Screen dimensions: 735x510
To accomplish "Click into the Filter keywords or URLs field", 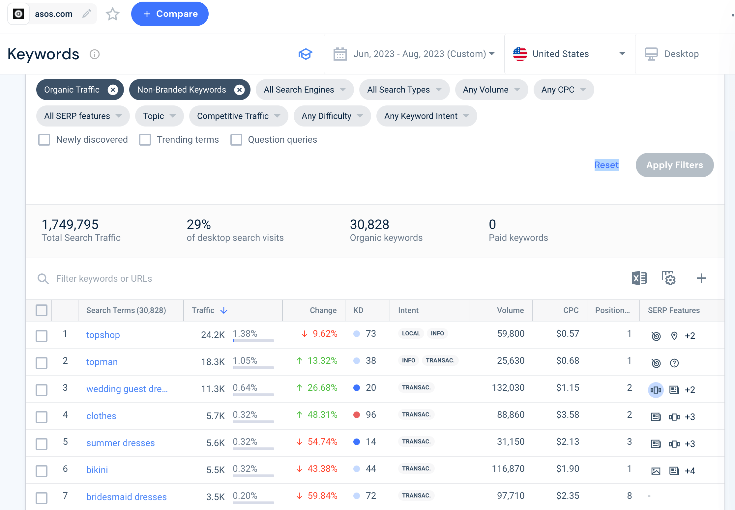I will [x=330, y=279].
